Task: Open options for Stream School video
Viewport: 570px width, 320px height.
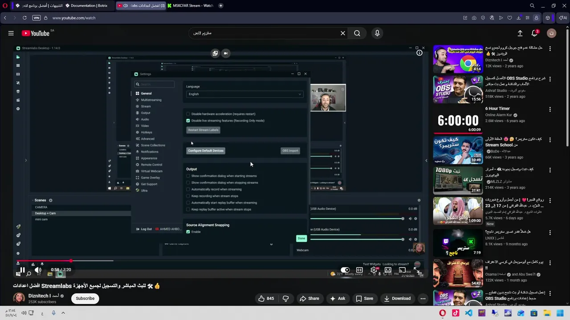Action: pos(550,140)
